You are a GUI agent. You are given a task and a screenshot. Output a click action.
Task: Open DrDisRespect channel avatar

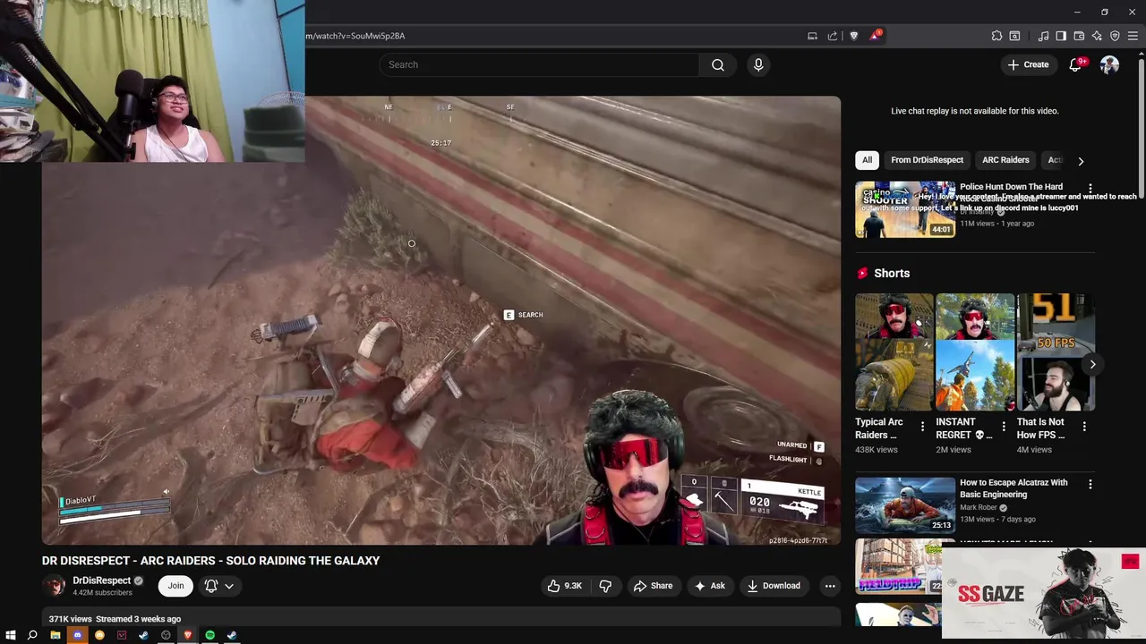[55, 586]
